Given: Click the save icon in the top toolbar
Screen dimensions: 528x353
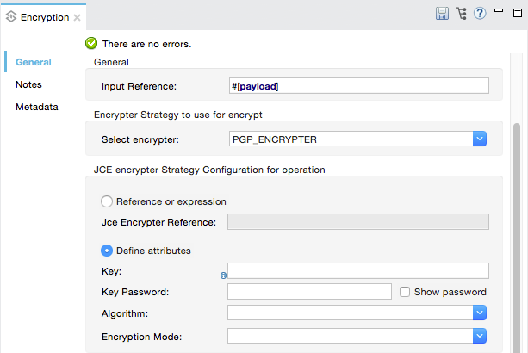Looking at the screenshot, I should click(442, 14).
